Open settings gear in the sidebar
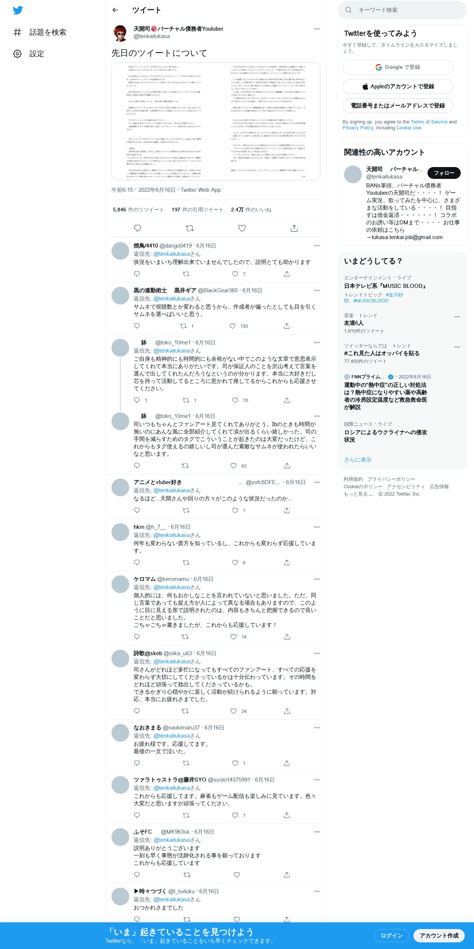Screen dimensions: 474x949 (17, 54)
